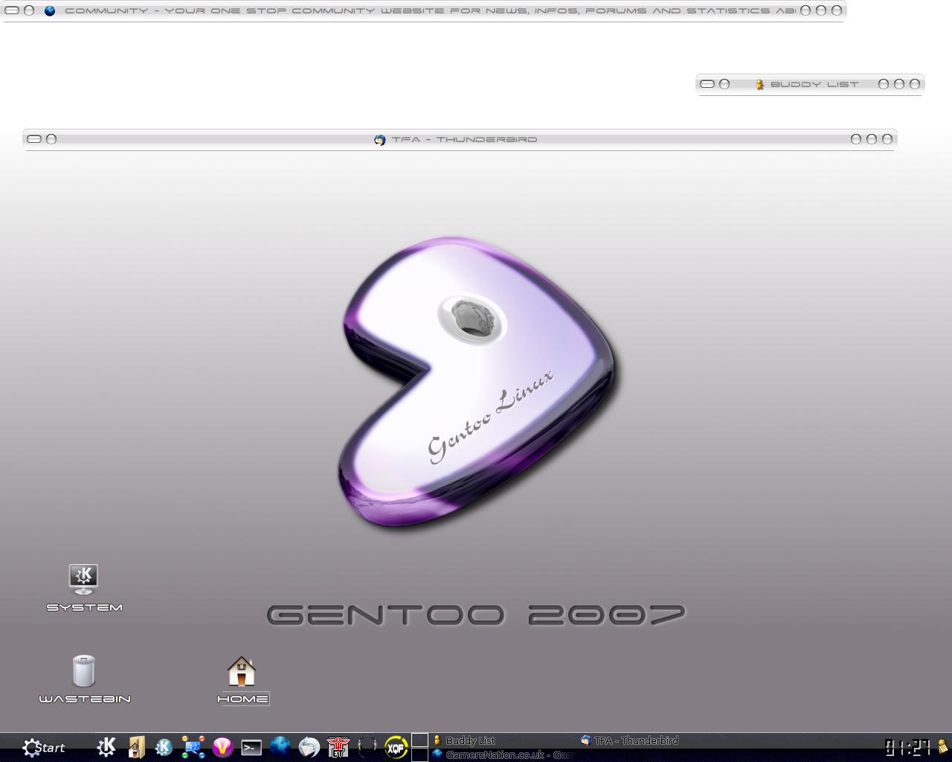Click the Thunderbird icon in the TFA title bar

[x=379, y=139]
